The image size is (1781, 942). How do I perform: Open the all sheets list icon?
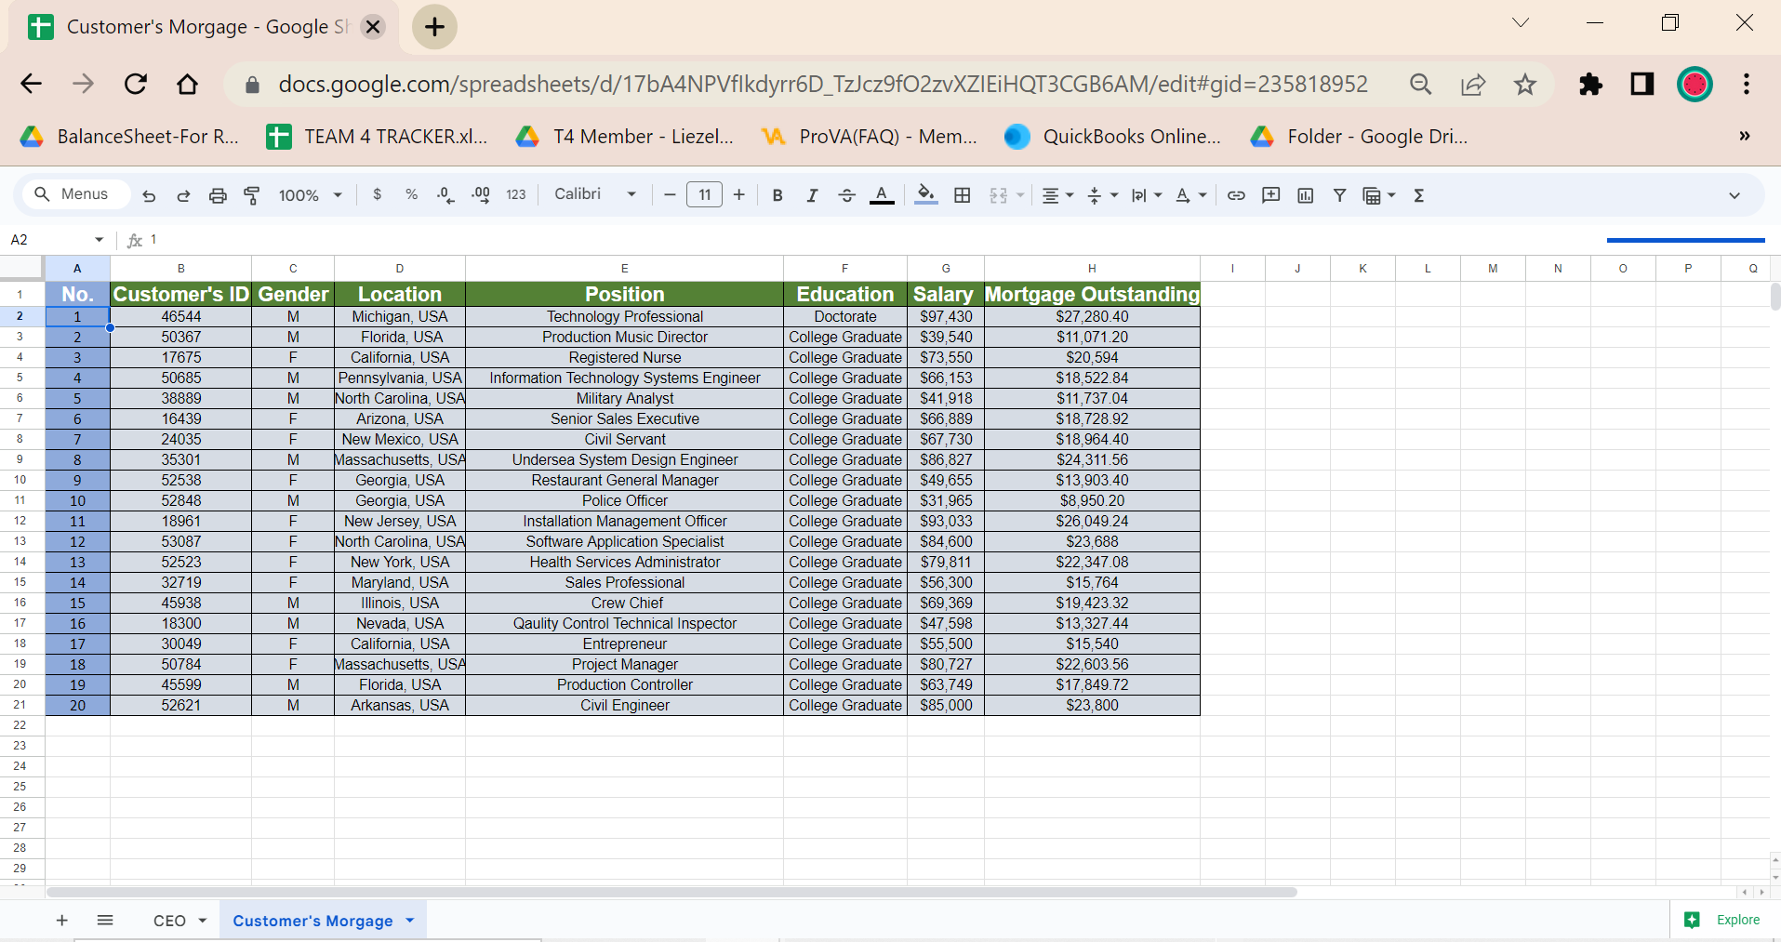point(105,921)
